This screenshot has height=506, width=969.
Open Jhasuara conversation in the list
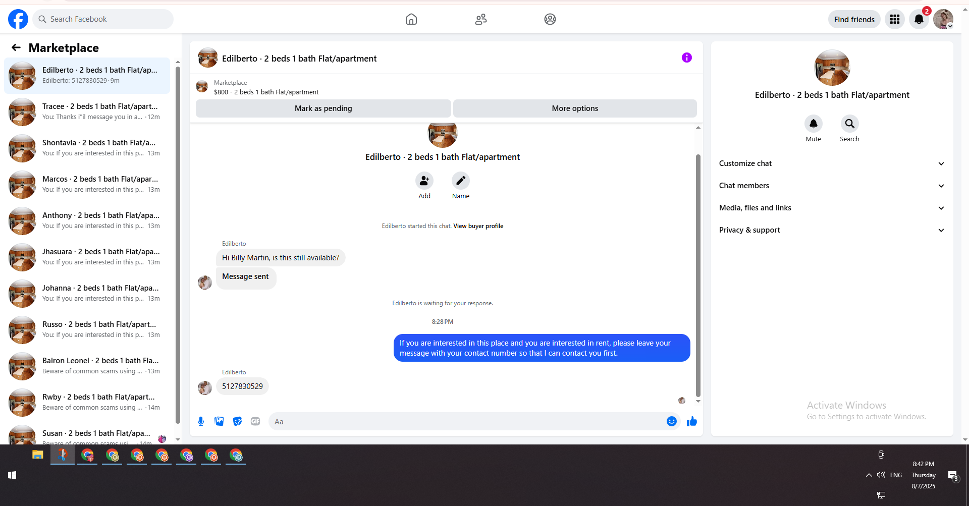(x=87, y=257)
